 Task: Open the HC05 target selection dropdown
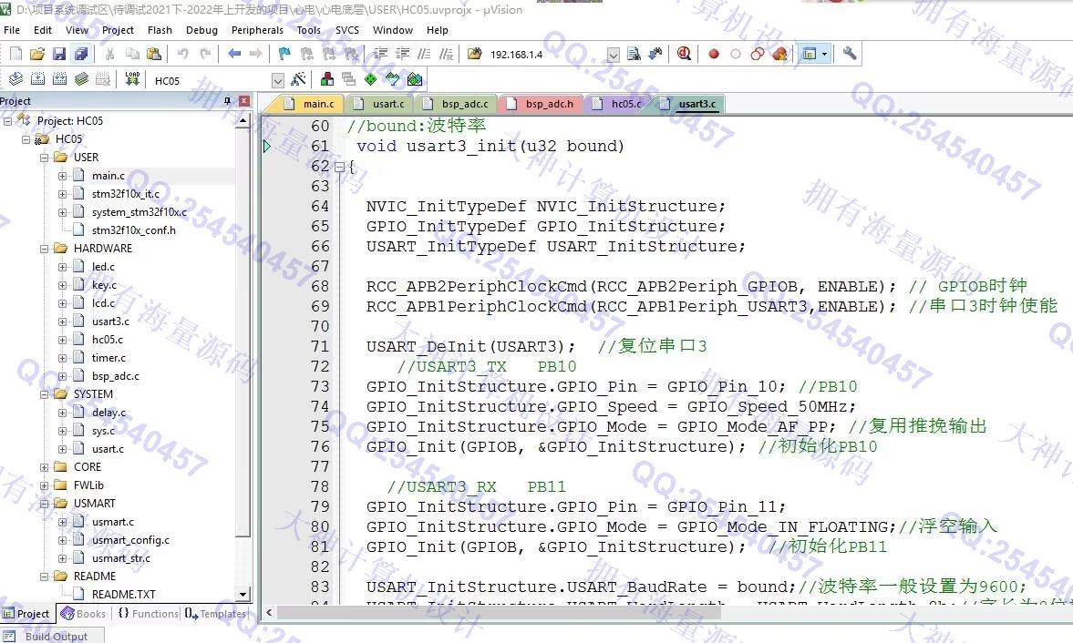pos(277,81)
